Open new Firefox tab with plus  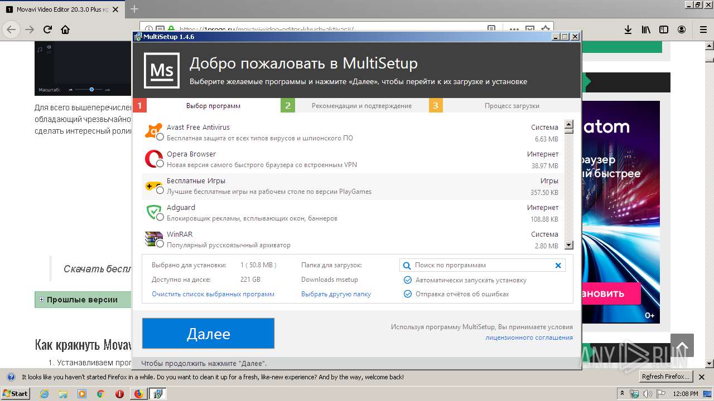coord(134,9)
